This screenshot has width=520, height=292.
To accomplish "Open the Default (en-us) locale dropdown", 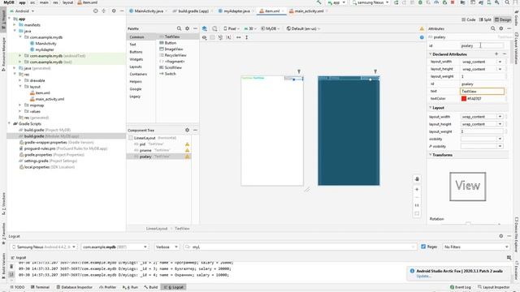I will pos(303,28).
